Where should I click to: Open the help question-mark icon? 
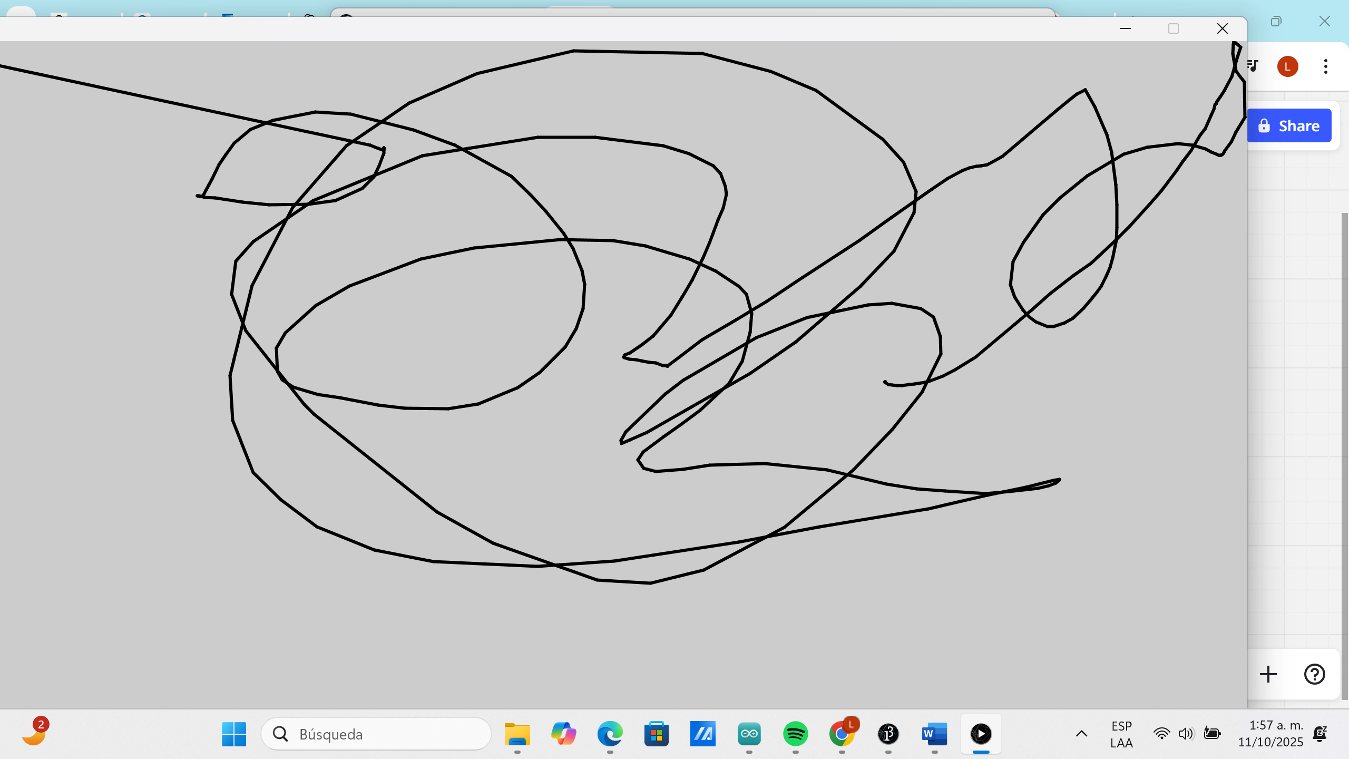coord(1314,674)
